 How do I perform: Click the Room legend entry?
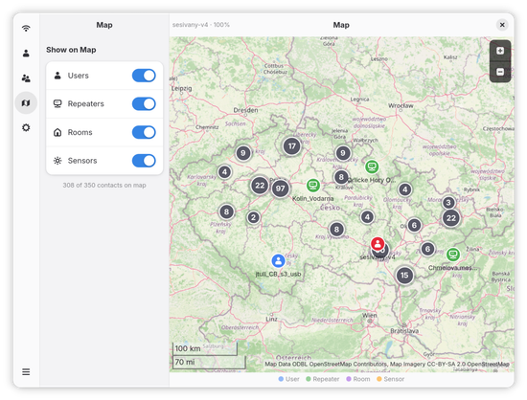pos(358,379)
